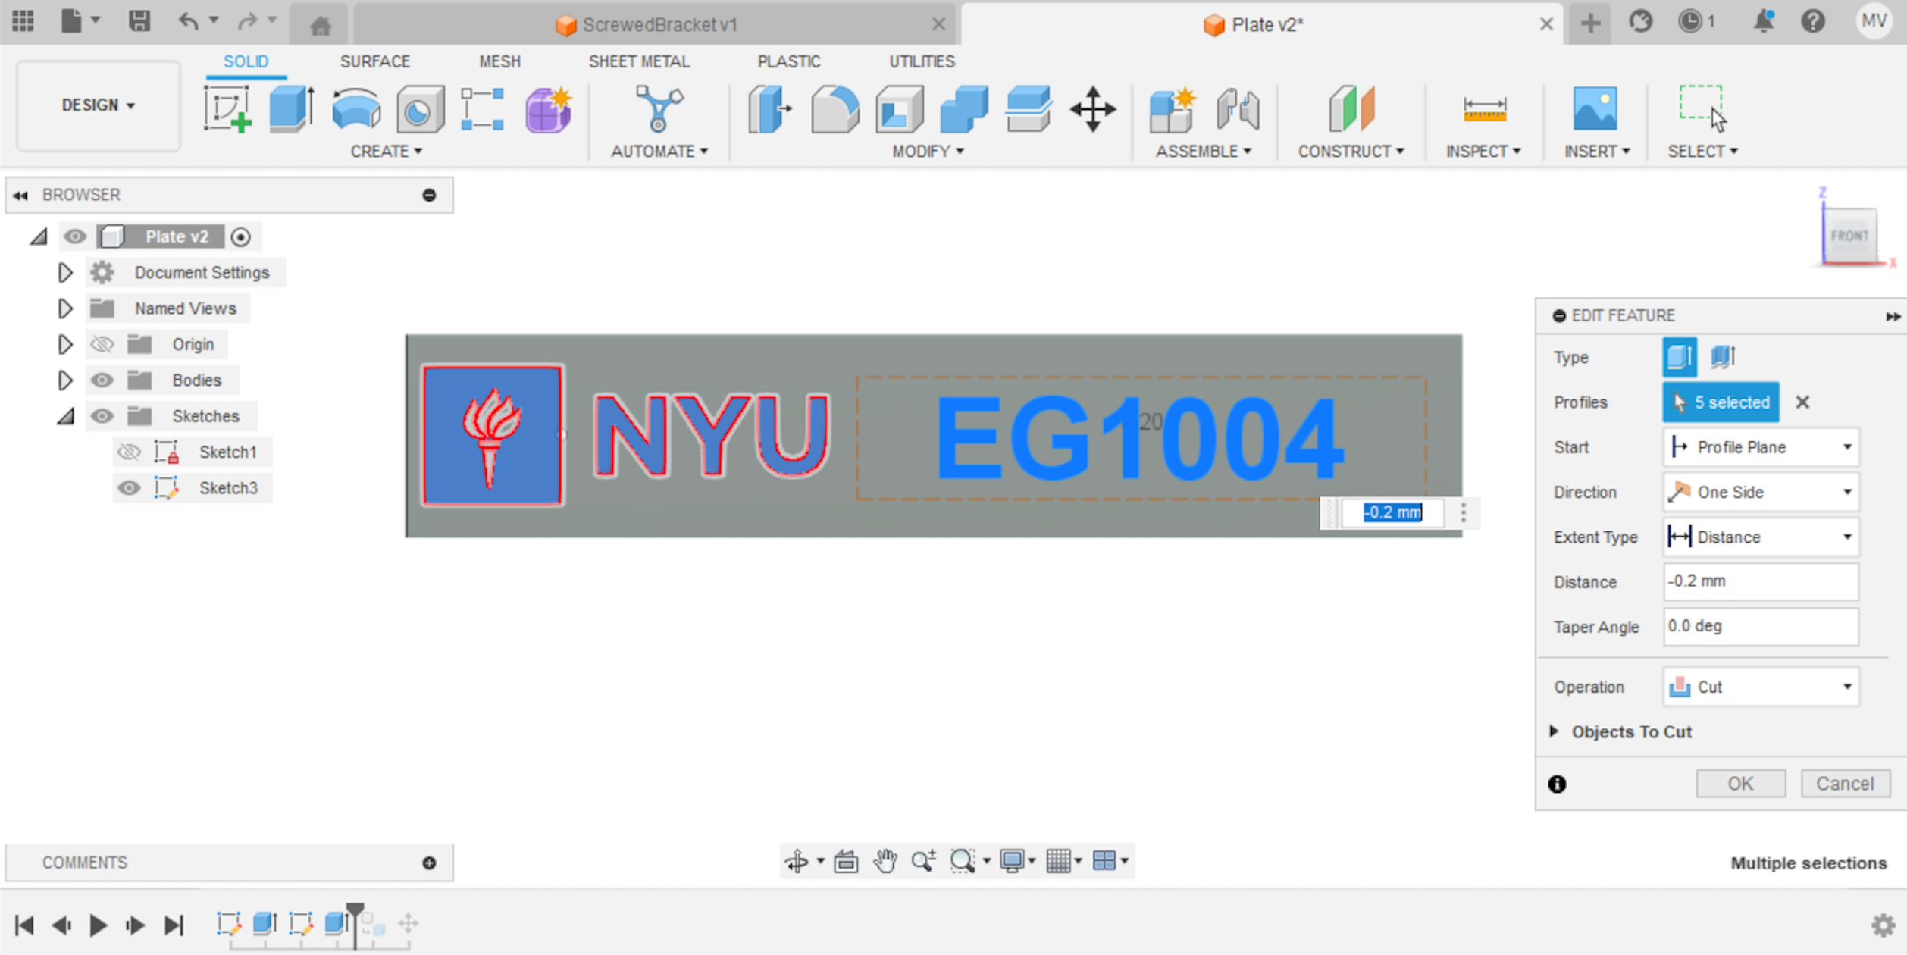Open the Operation Cut dropdown
This screenshot has width=1907, height=955.
click(1761, 687)
